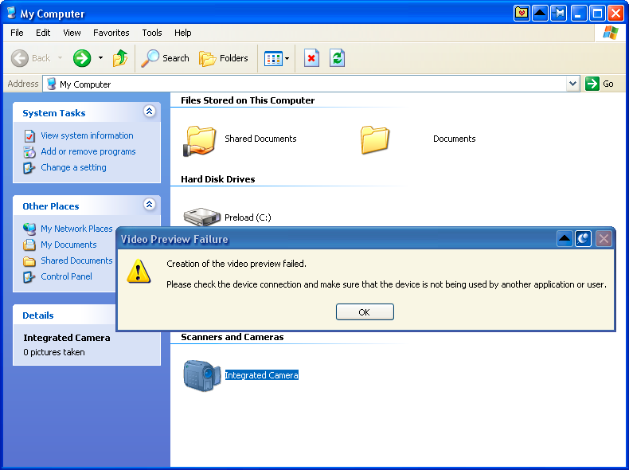Open the Search pane from the toolbar
The image size is (629, 470).
[166, 58]
